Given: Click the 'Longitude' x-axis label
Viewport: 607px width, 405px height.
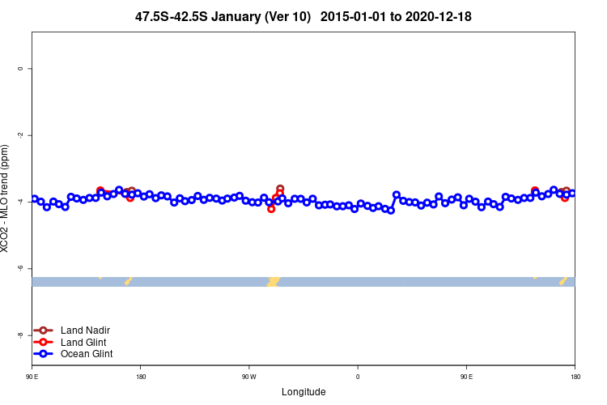Looking at the screenshot, I should [303, 392].
